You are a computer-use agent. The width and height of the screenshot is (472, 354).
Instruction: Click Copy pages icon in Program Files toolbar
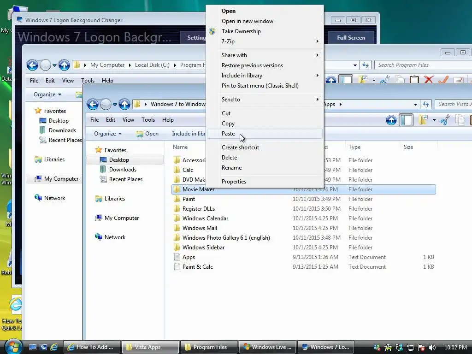[x=400, y=79]
